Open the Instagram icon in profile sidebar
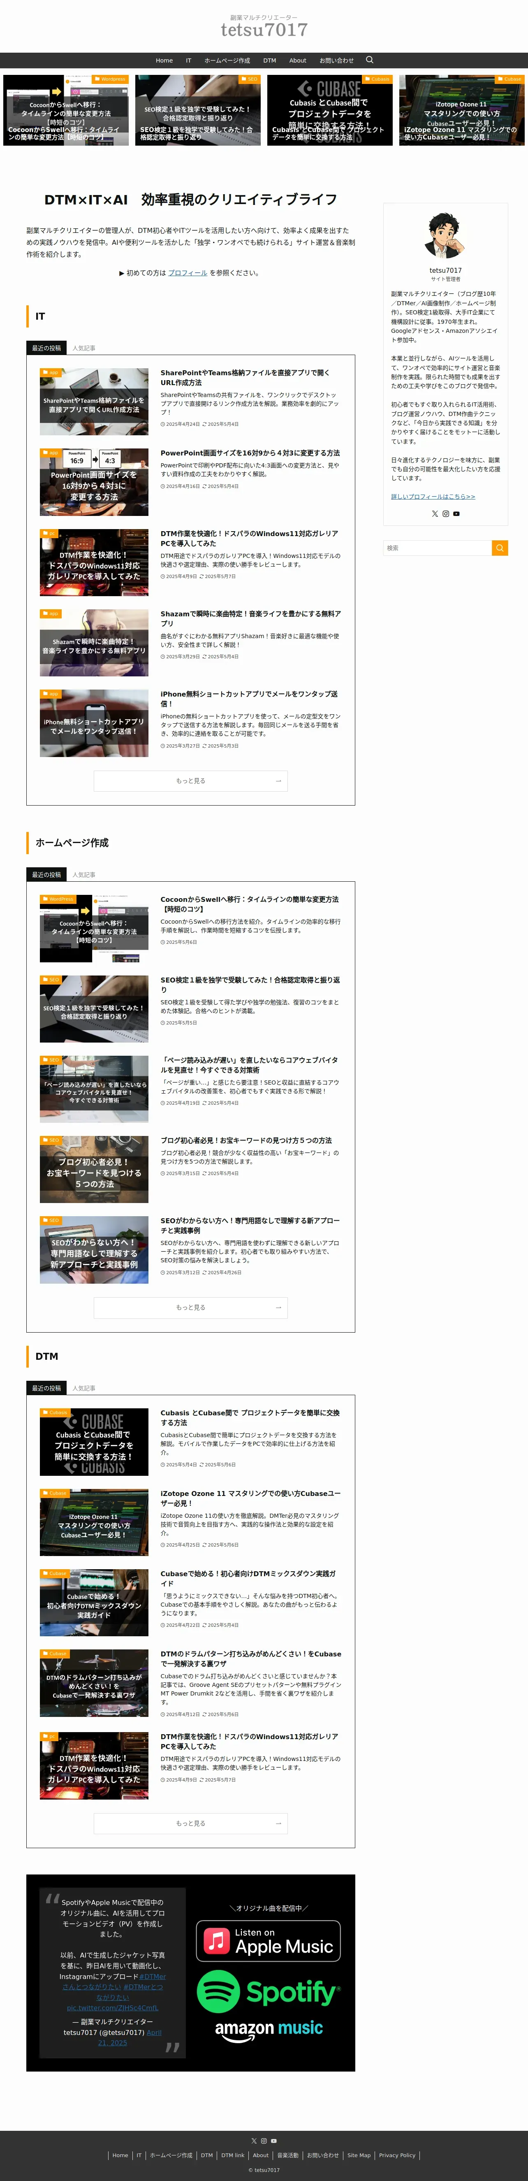528x2181 pixels. point(446,514)
